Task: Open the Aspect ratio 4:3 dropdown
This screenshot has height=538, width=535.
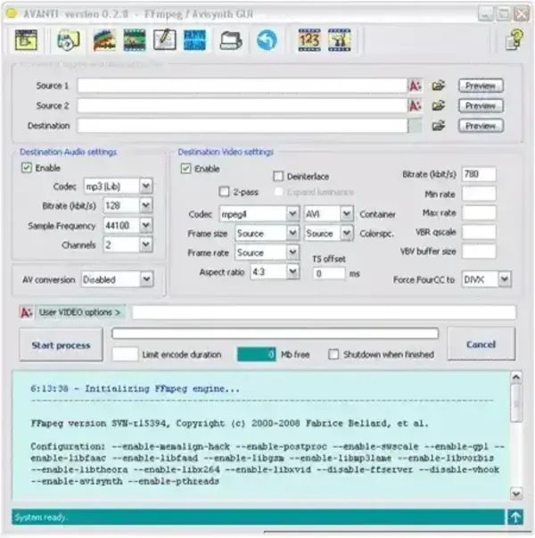Action: (293, 272)
